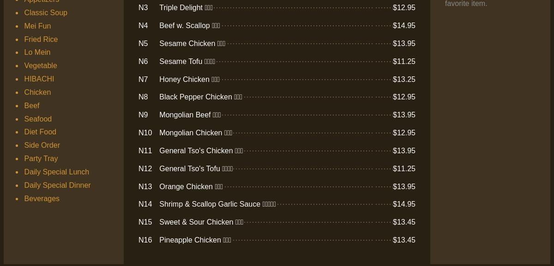Go to the Beverages category
Viewport: 554px width, 266px height.
(x=42, y=199)
